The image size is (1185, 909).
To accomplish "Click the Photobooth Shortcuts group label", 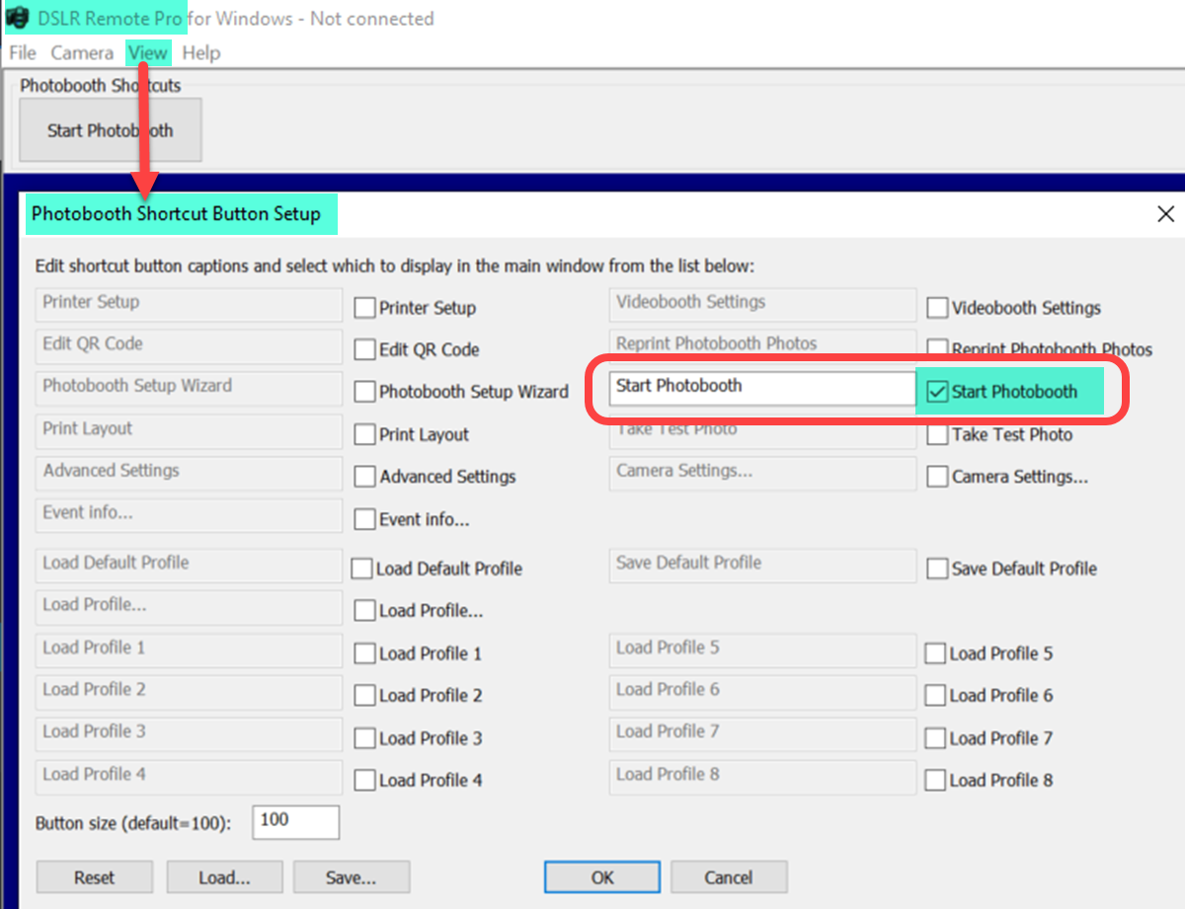I will coord(101,86).
